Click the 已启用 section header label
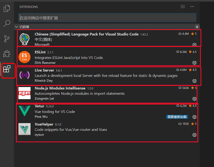 coord(24,27)
